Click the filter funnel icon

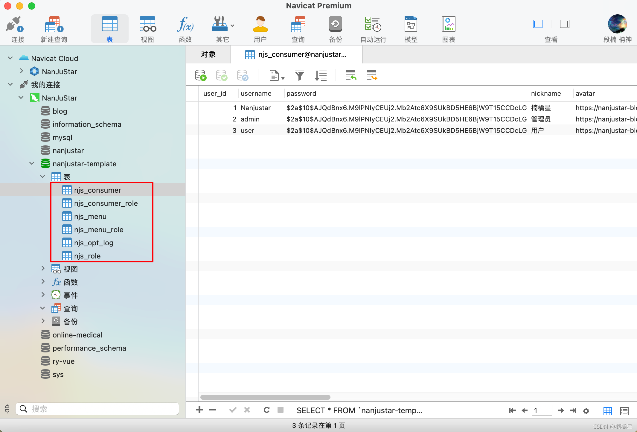[299, 75]
